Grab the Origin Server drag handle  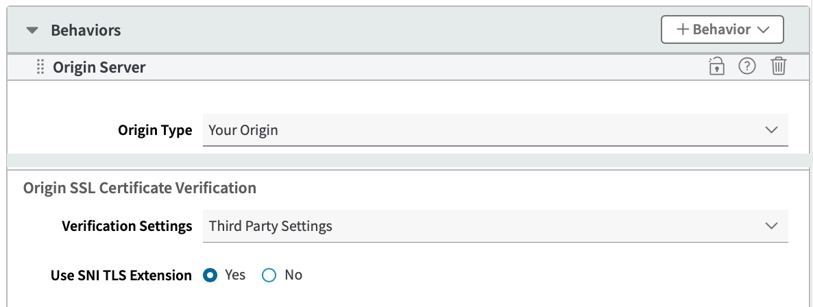pyautogui.click(x=40, y=67)
